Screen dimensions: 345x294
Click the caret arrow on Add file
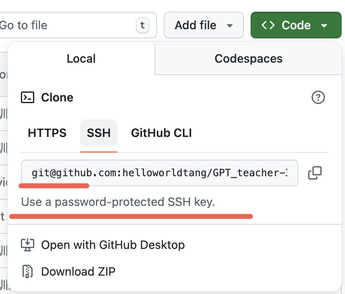[x=229, y=26]
